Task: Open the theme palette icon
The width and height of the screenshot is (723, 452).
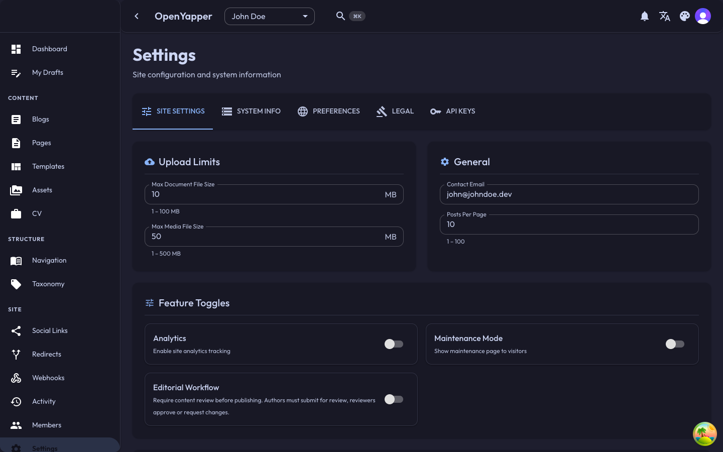Action: (x=685, y=17)
